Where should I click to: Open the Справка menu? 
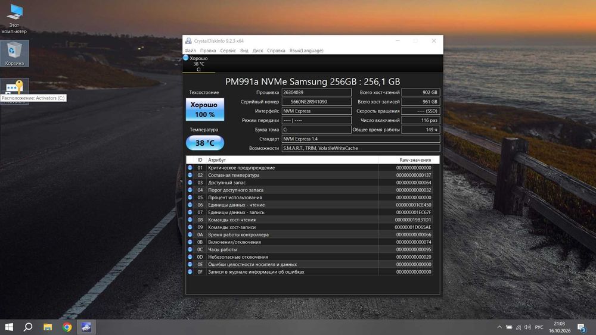[x=276, y=51]
